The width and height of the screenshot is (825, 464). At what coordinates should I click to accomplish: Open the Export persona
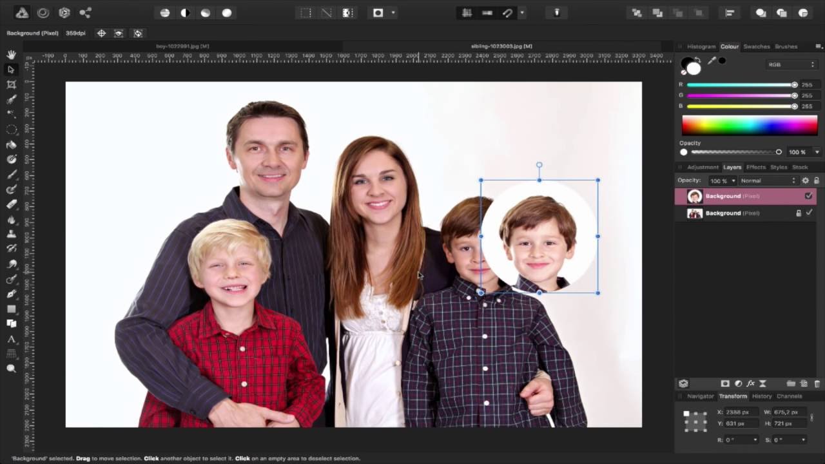(x=85, y=13)
